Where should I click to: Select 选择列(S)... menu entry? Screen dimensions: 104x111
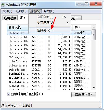50,30
